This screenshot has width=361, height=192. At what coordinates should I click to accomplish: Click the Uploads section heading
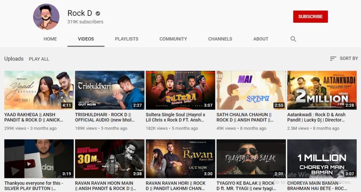14,59
